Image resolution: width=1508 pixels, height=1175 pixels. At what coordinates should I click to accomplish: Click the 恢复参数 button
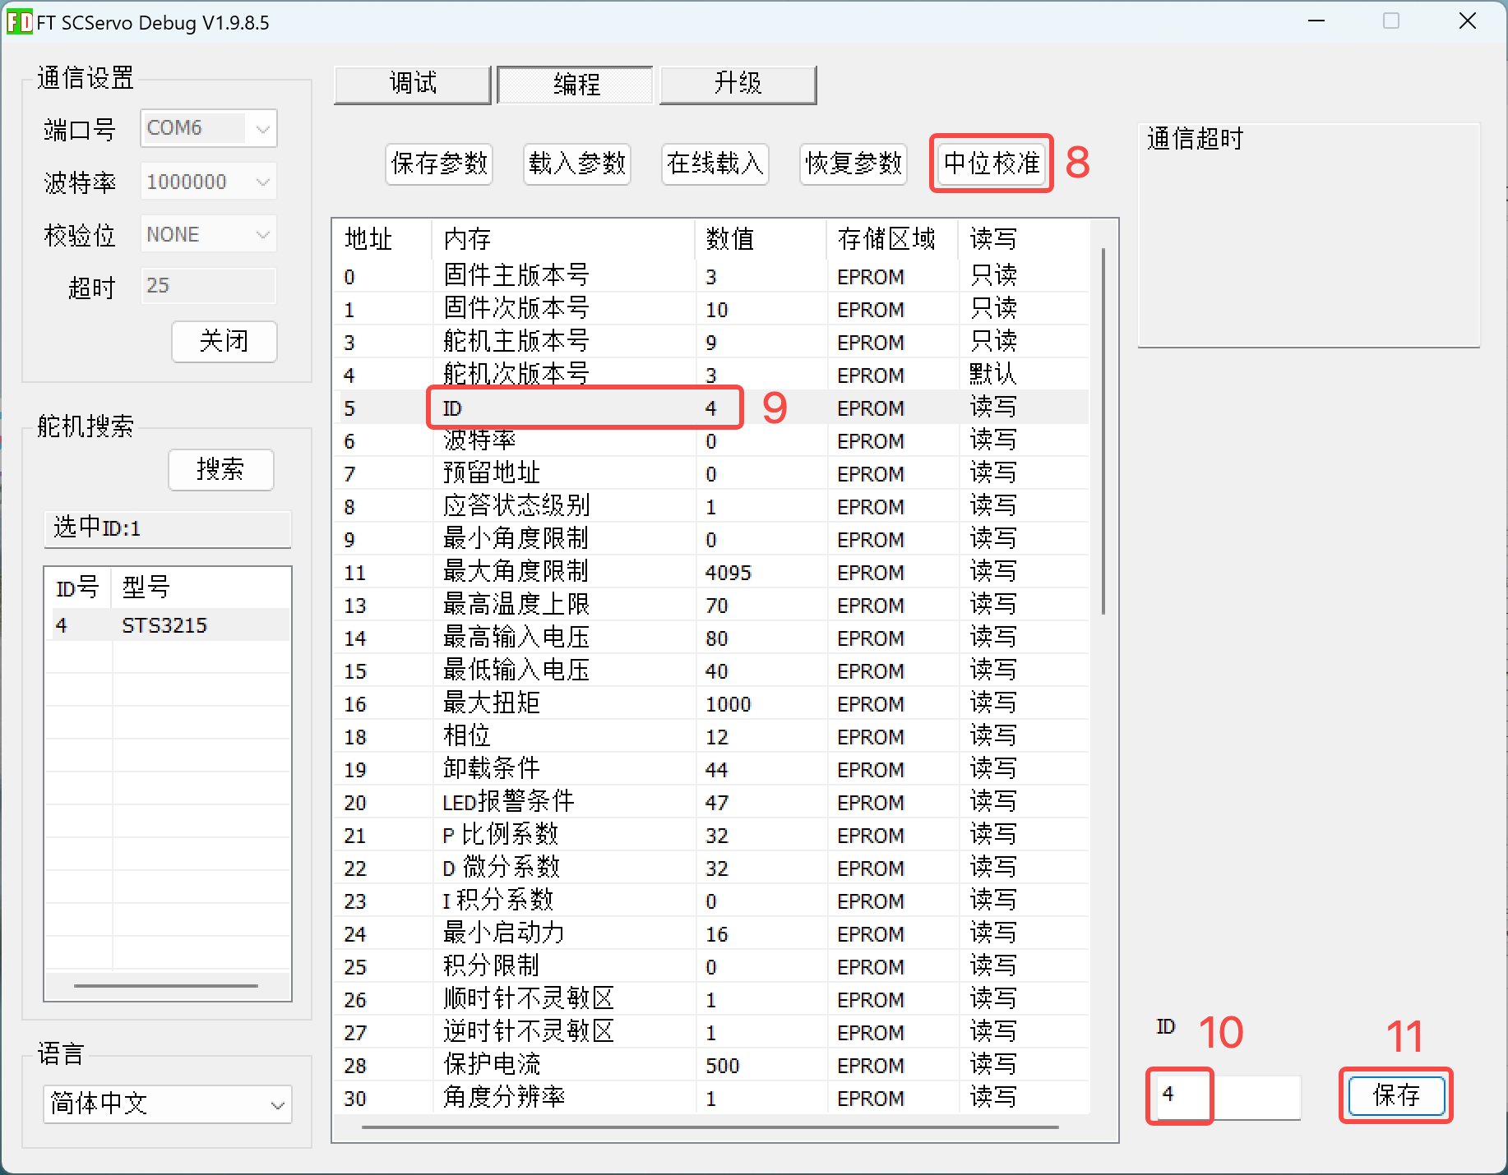[853, 164]
